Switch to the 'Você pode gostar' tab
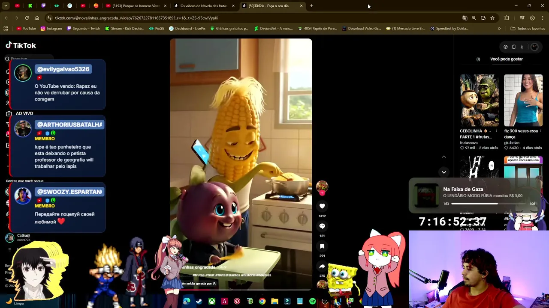549x308 pixels. coord(506,59)
